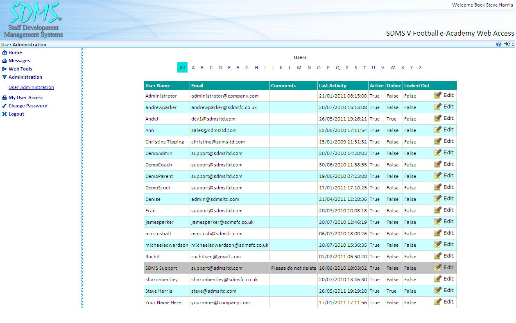
Task: Click the user name Your Name Here
Action: pos(163,303)
